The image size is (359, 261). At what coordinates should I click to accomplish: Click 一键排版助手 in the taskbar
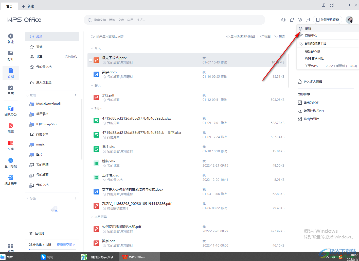tap(99, 257)
